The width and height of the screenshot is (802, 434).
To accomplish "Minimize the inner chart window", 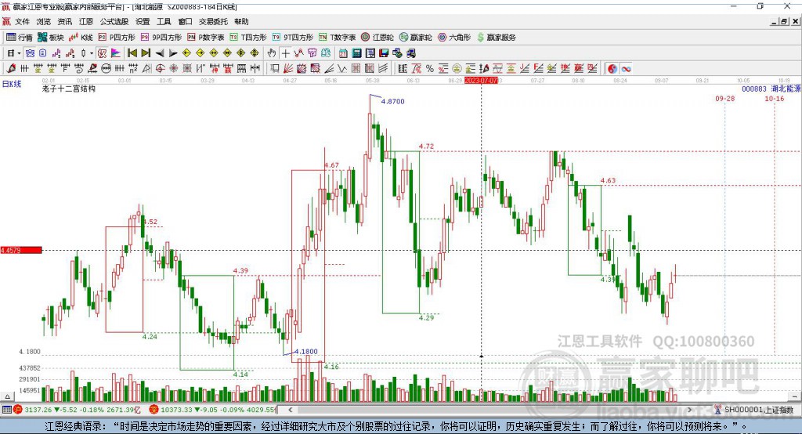I will tap(775, 21).
